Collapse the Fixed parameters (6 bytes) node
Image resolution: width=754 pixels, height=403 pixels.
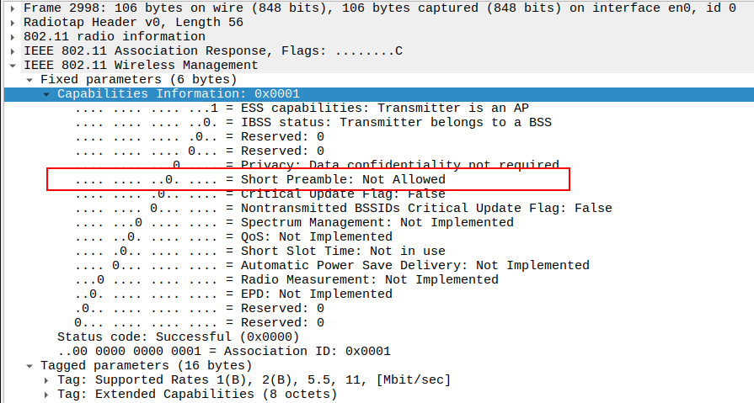(30, 79)
